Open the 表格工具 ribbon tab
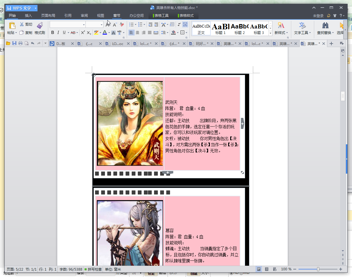The height and width of the screenshot is (277, 352). pos(161,16)
